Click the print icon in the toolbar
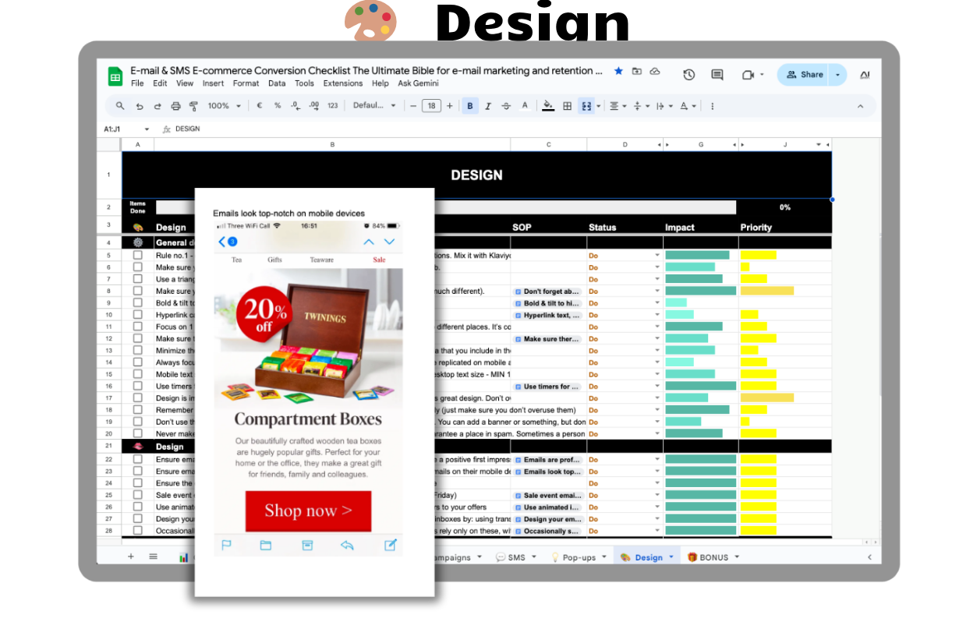This screenshot has height=629, width=977. [175, 106]
